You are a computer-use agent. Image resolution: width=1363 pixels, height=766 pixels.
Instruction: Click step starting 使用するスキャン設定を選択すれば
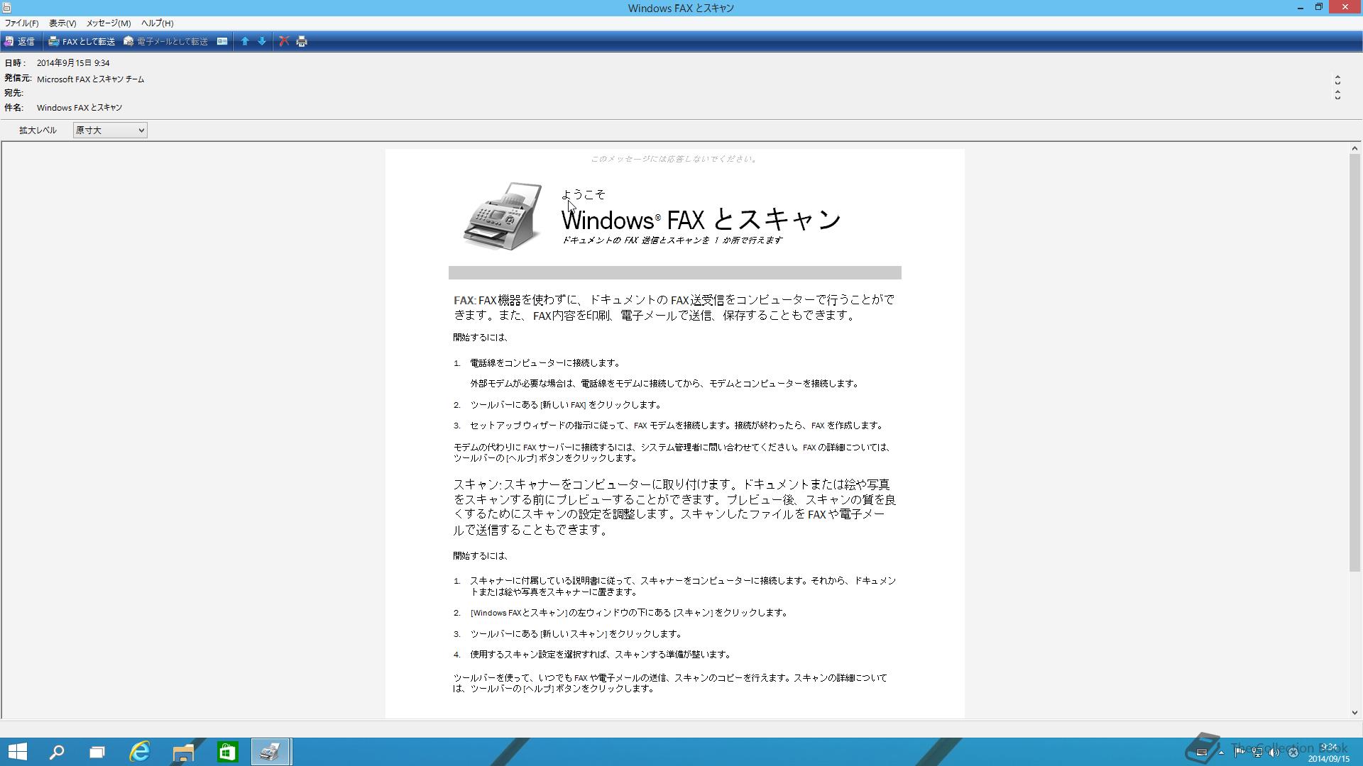[x=601, y=655]
